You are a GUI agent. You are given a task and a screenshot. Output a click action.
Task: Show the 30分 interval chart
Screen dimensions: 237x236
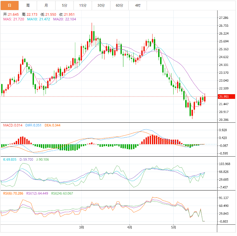101,5
